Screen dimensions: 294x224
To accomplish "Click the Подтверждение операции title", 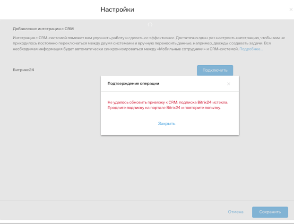I will pyautogui.click(x=133, y=84).
